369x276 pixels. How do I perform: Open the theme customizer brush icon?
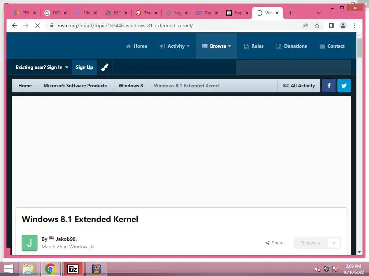pos(105,67)
